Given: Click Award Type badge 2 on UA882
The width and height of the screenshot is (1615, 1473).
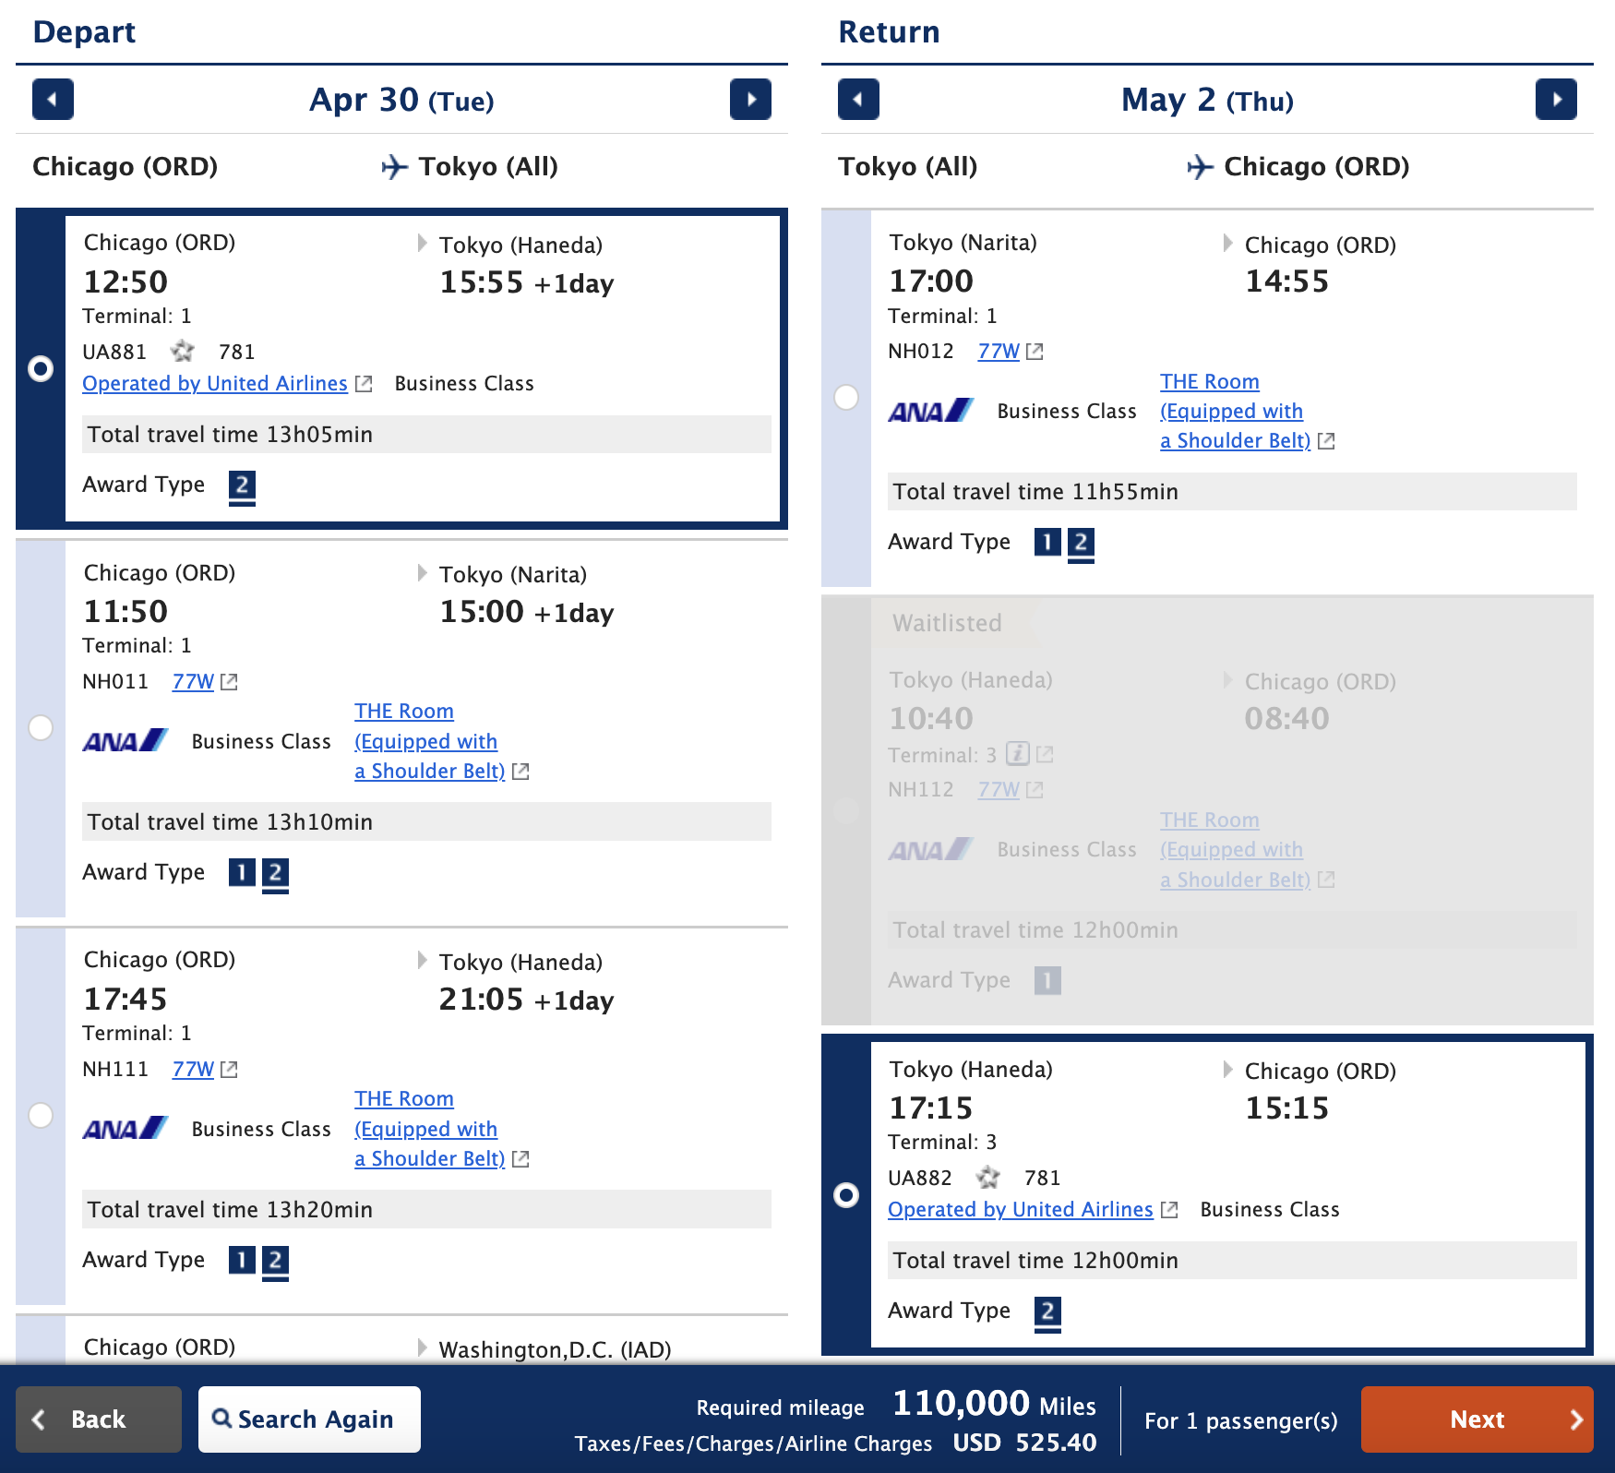Looking at the screenshot, I should [1047, 1311].
